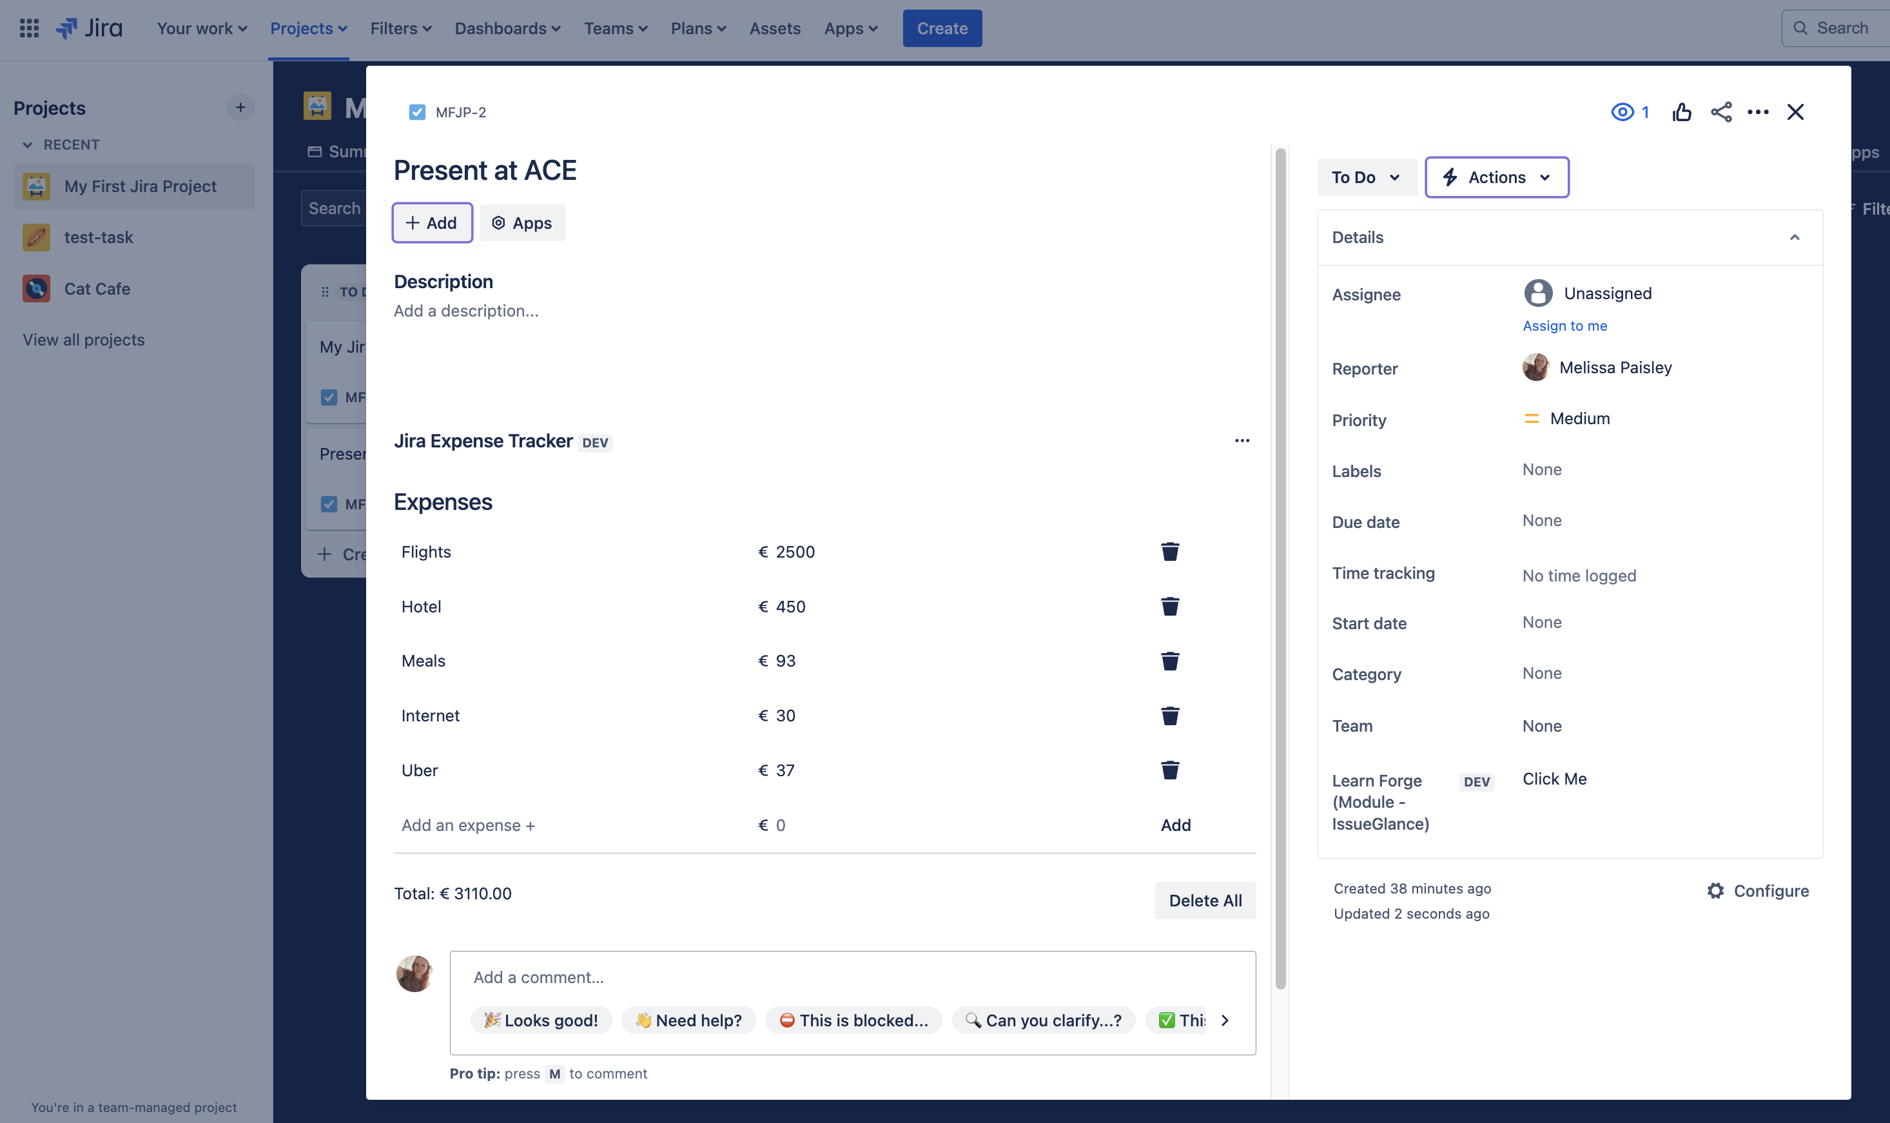
Task: Click the second card's checkbox on board
Action: (x=328, y=504)
